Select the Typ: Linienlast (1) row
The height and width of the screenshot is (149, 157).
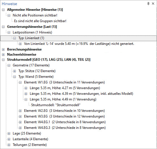78,38
